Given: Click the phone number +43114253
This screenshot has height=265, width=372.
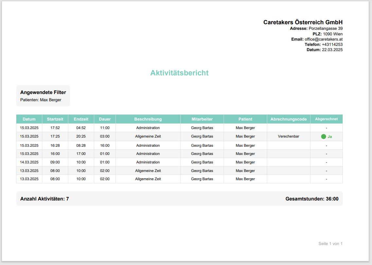Looking at the screenshot, I should pyautogui.click(x=332, y=45).
